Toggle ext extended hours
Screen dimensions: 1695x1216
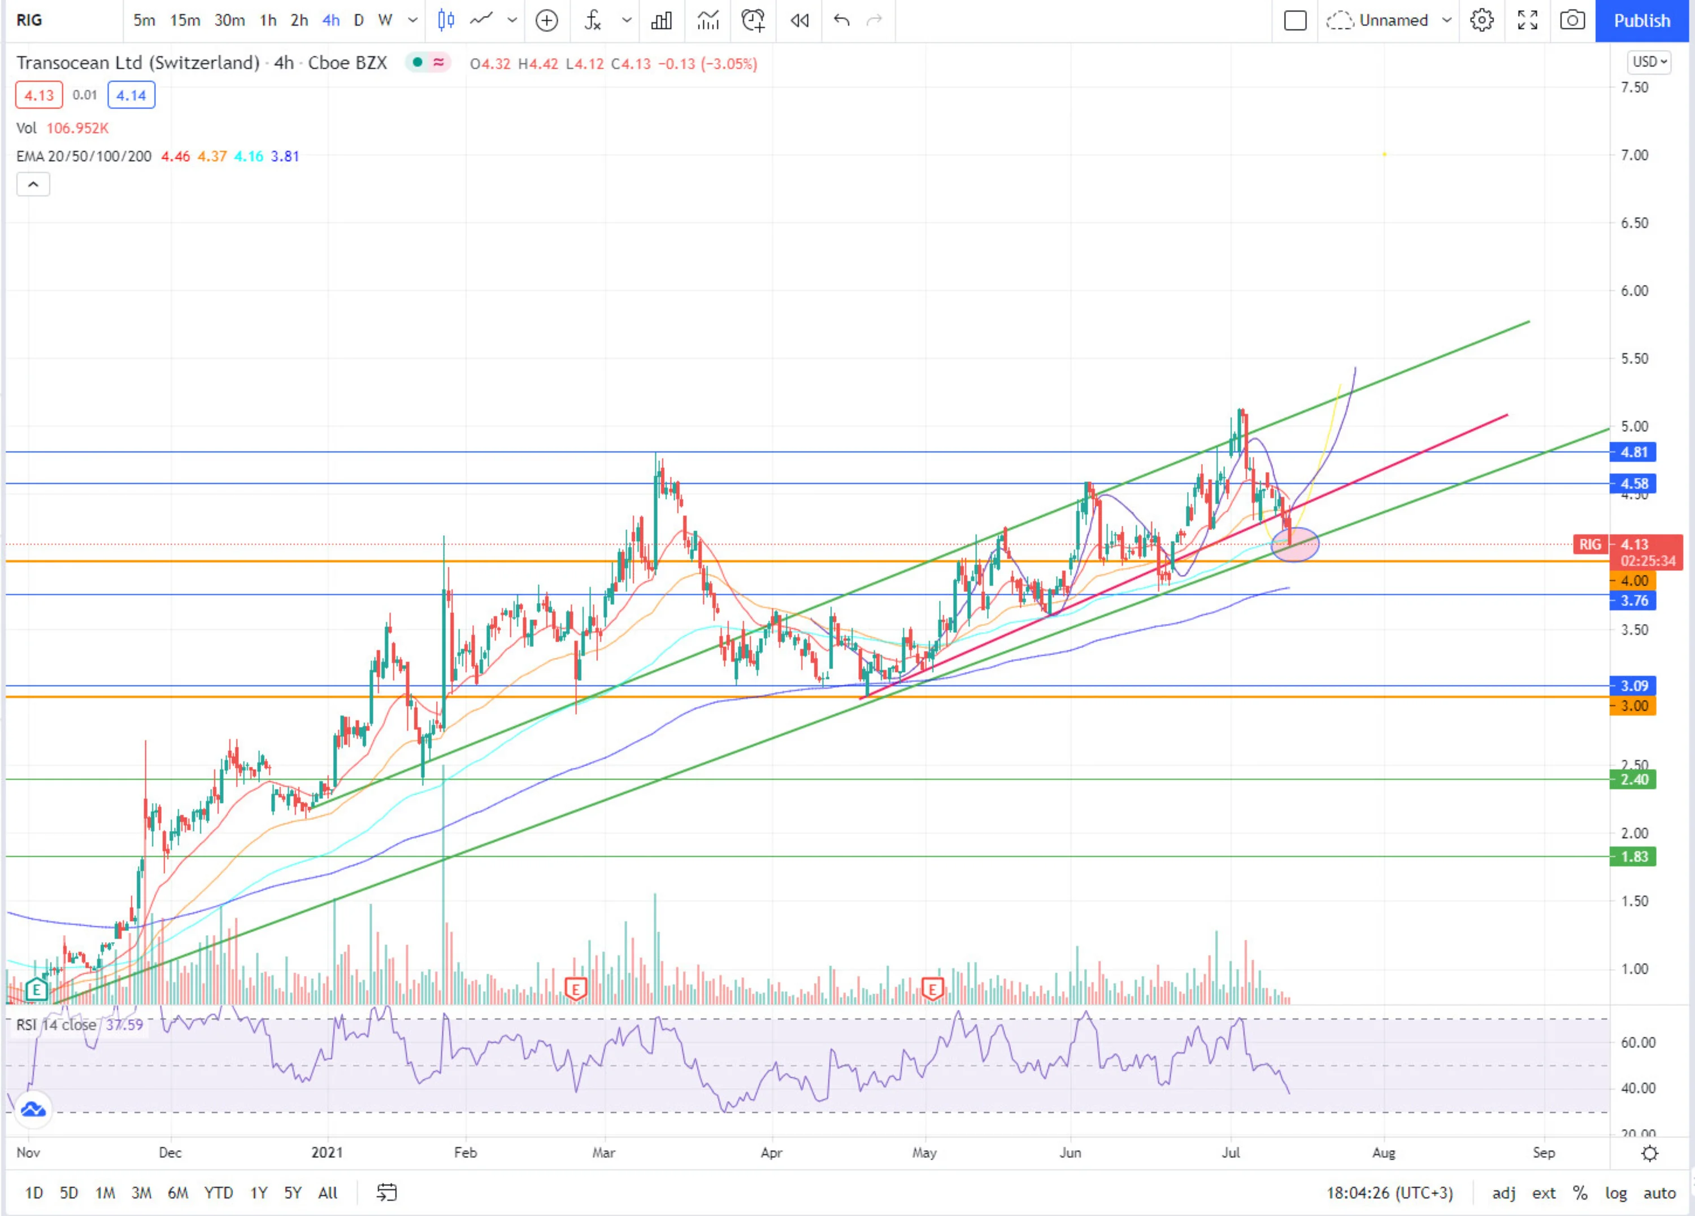coord(1544,1193)
